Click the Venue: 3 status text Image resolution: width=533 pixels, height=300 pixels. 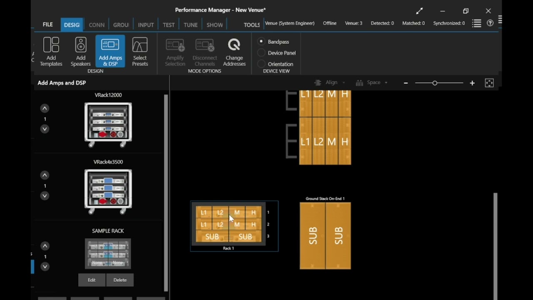pyautogui.click(x=354, y=23)
